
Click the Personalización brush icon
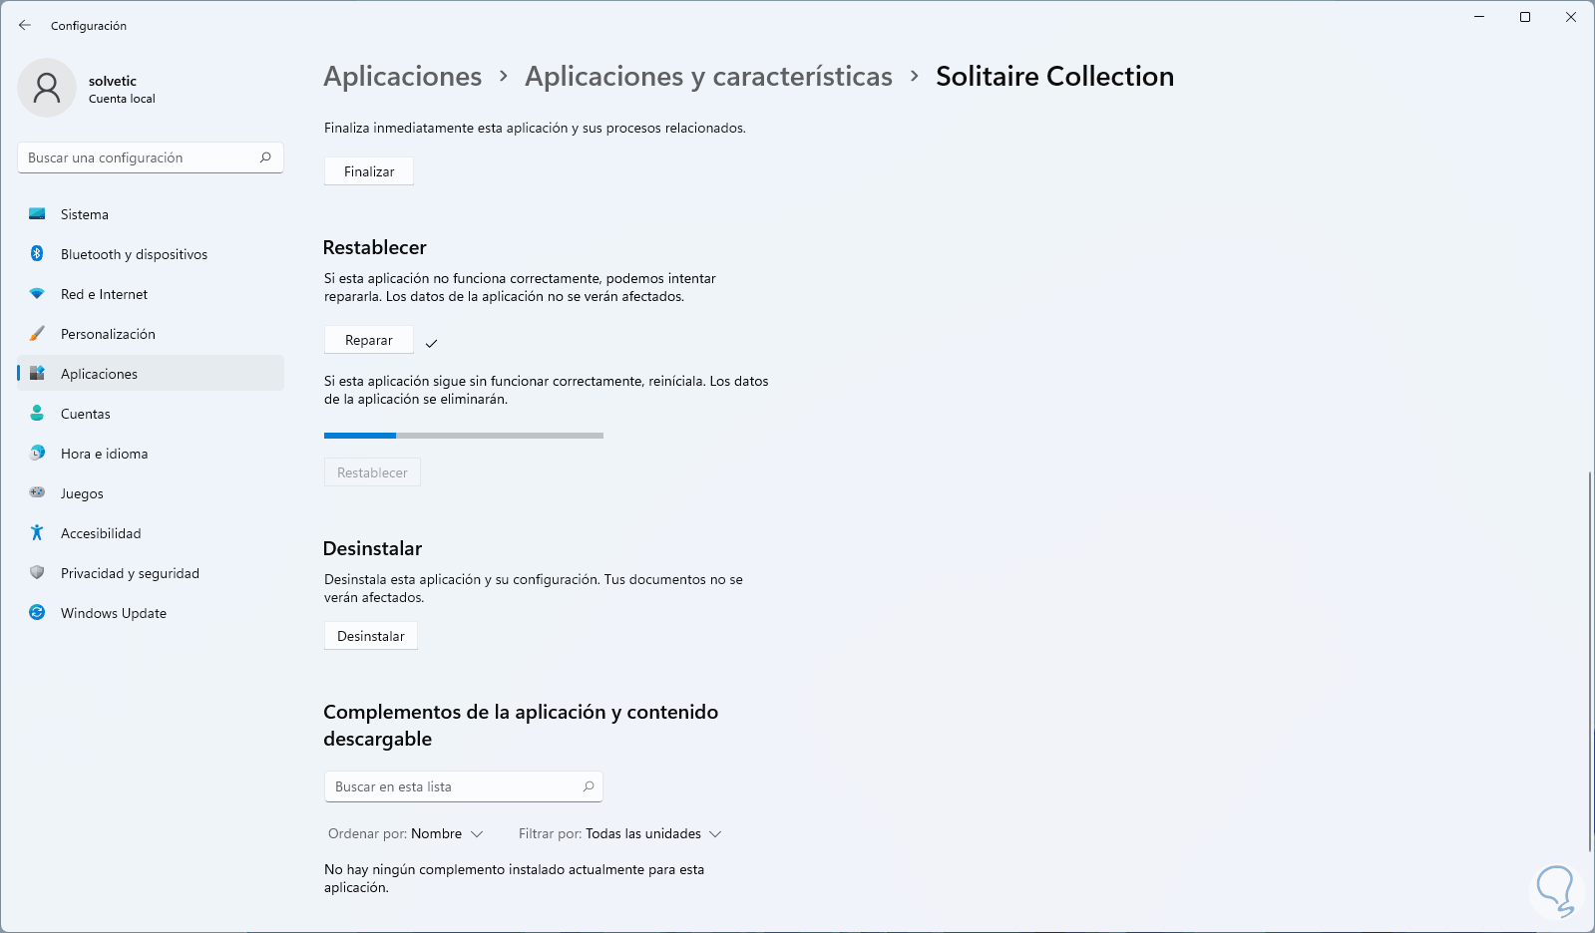pyautogui.click(x=37, y=334)
